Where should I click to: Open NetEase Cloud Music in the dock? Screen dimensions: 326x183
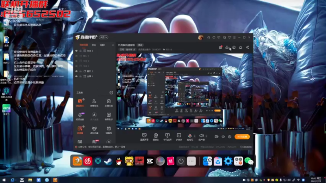point(88,161)
